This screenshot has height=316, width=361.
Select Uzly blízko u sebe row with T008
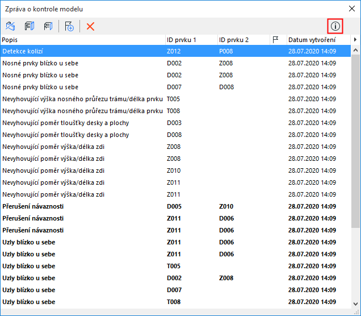175,302
